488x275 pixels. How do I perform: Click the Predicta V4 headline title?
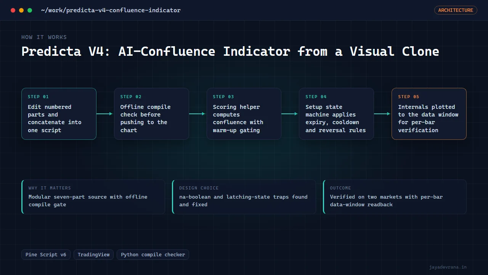click(230, 51)
